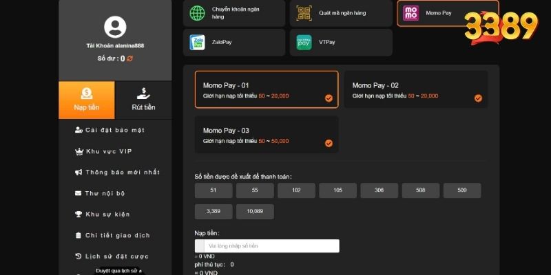This screenshot has width=551, height=275.
Task: Pick suggested amount 102
Action: (297, 190)
